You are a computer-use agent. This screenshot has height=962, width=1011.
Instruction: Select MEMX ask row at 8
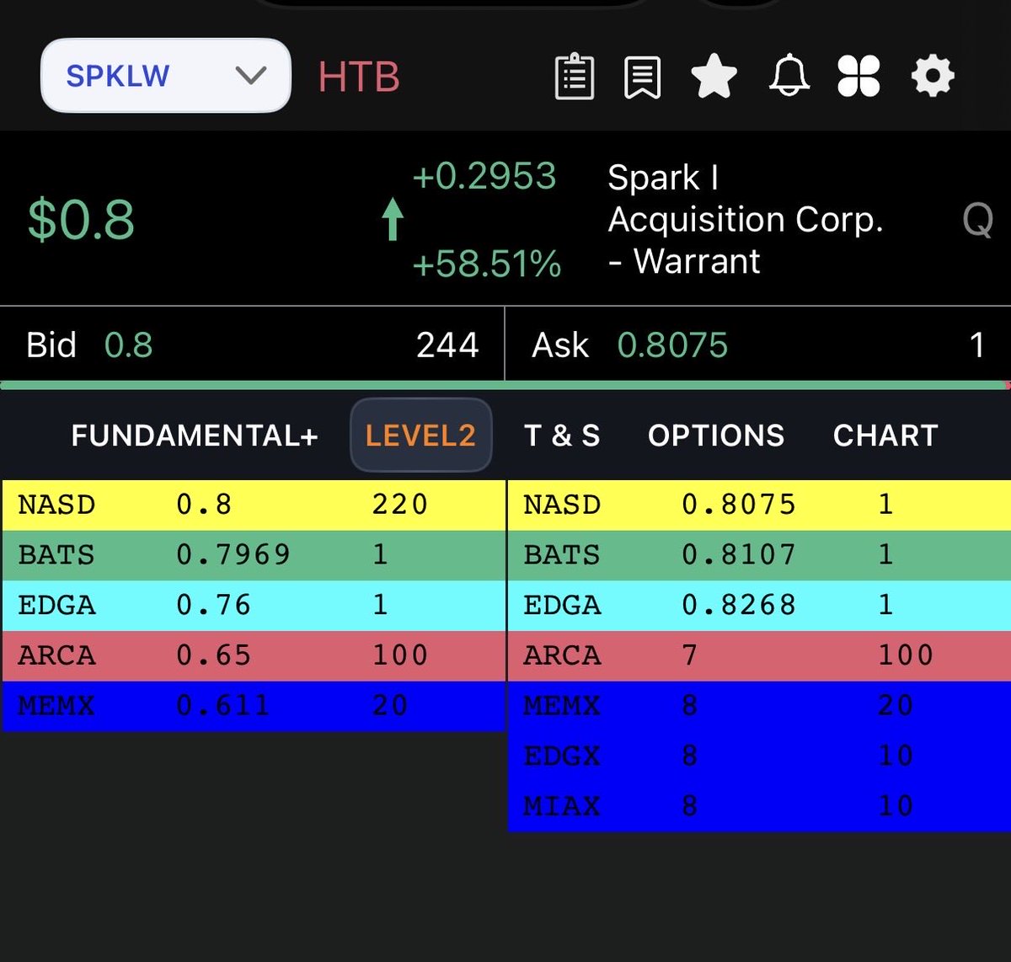coord(759,706)
